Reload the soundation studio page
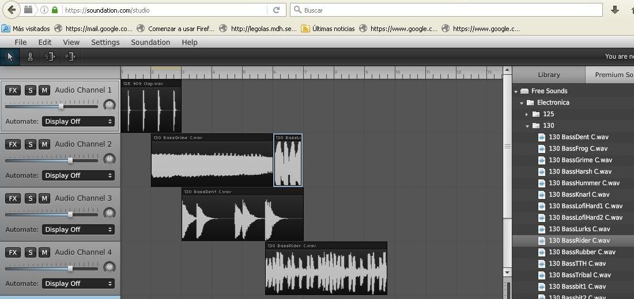The height and width of the screenshot is (299, 634). (x=277, y=10)
